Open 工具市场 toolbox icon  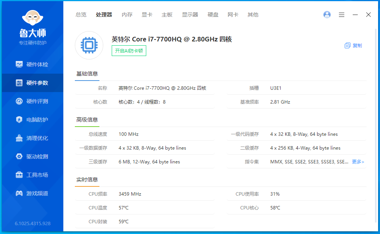tap(19, 175)
